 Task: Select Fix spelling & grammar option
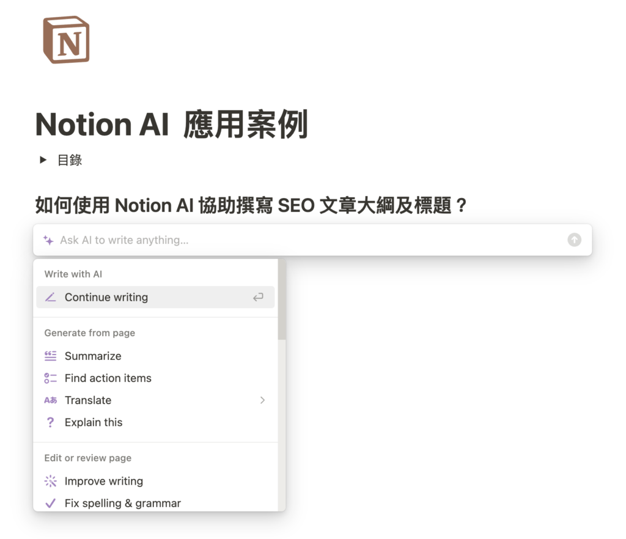155,503
